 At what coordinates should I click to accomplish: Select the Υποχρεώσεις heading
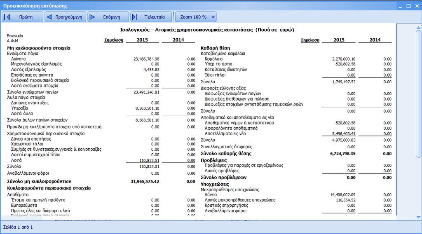[215, 184]
